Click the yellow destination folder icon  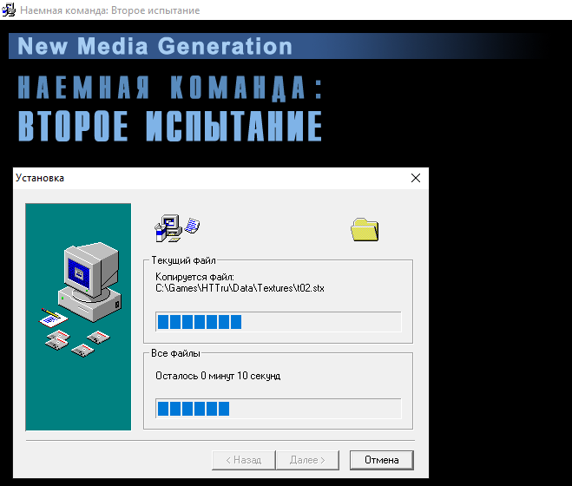365,229
